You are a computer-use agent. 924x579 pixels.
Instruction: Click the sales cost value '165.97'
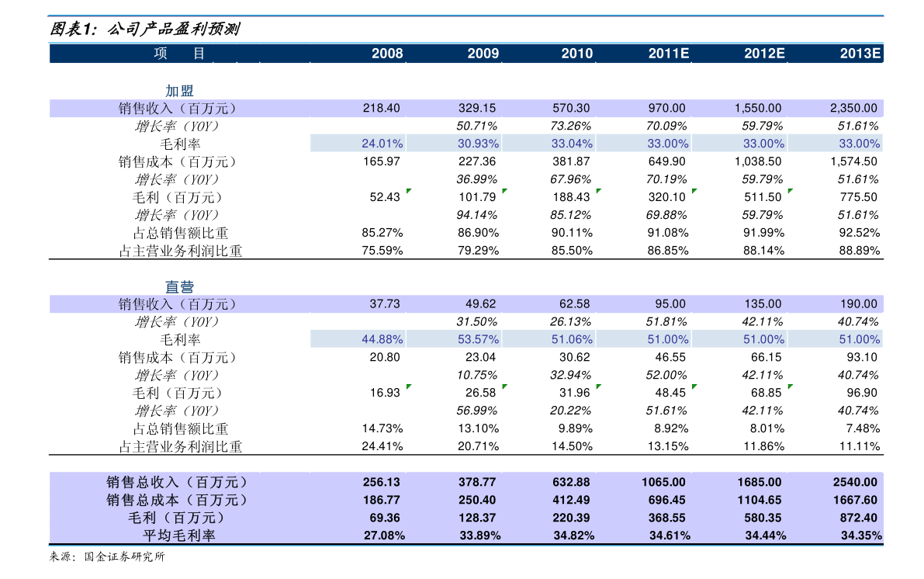pos(381,161)
